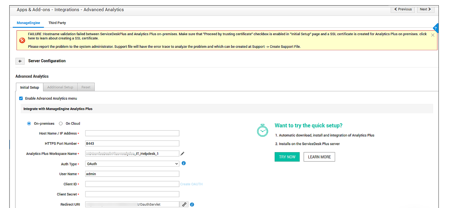This screenshot has height=208, width=469.
Task: Open the blue help question mark icon
Action: coord(435,28)
